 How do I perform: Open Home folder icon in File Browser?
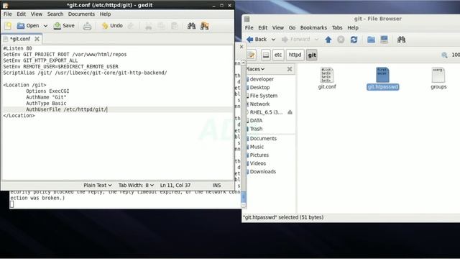371,40
